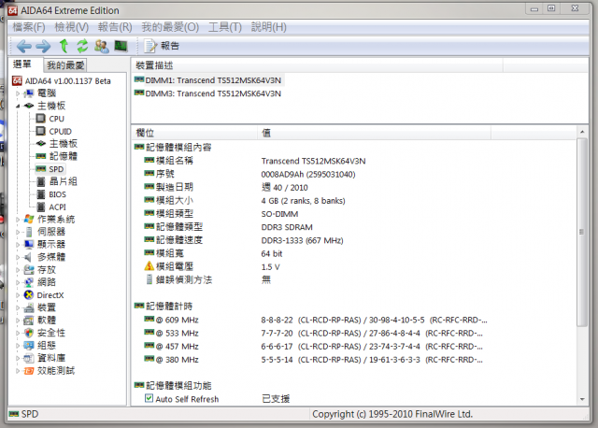Open the users icon in the toolbar
Screen dimensions: 598x428
click(x=102, y=46)
